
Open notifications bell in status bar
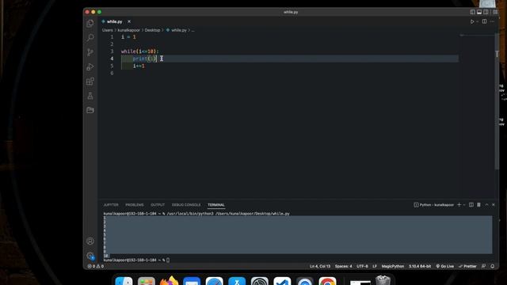pos(493,266)
